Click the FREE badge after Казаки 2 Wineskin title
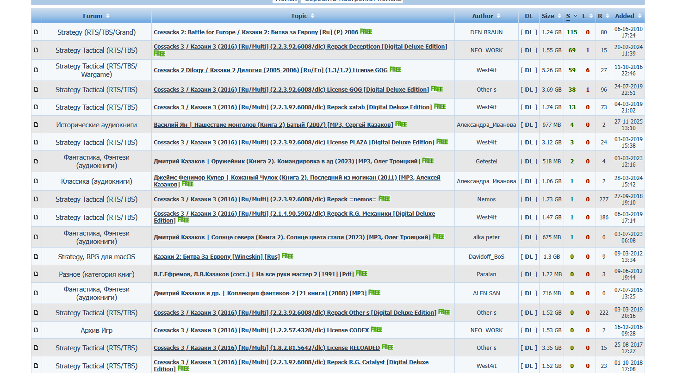The image size is (683, 373). pos(287,255)
